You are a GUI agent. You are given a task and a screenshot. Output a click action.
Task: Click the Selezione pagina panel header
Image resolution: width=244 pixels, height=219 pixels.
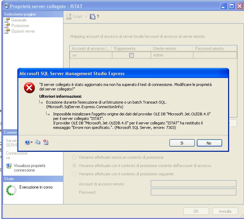33,14
